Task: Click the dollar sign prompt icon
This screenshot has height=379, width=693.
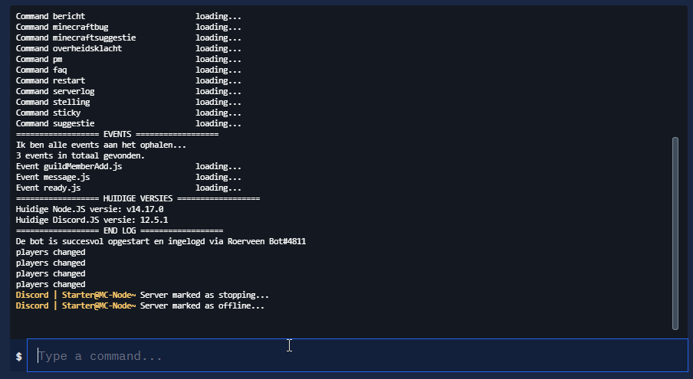Action: pos(18,357)
